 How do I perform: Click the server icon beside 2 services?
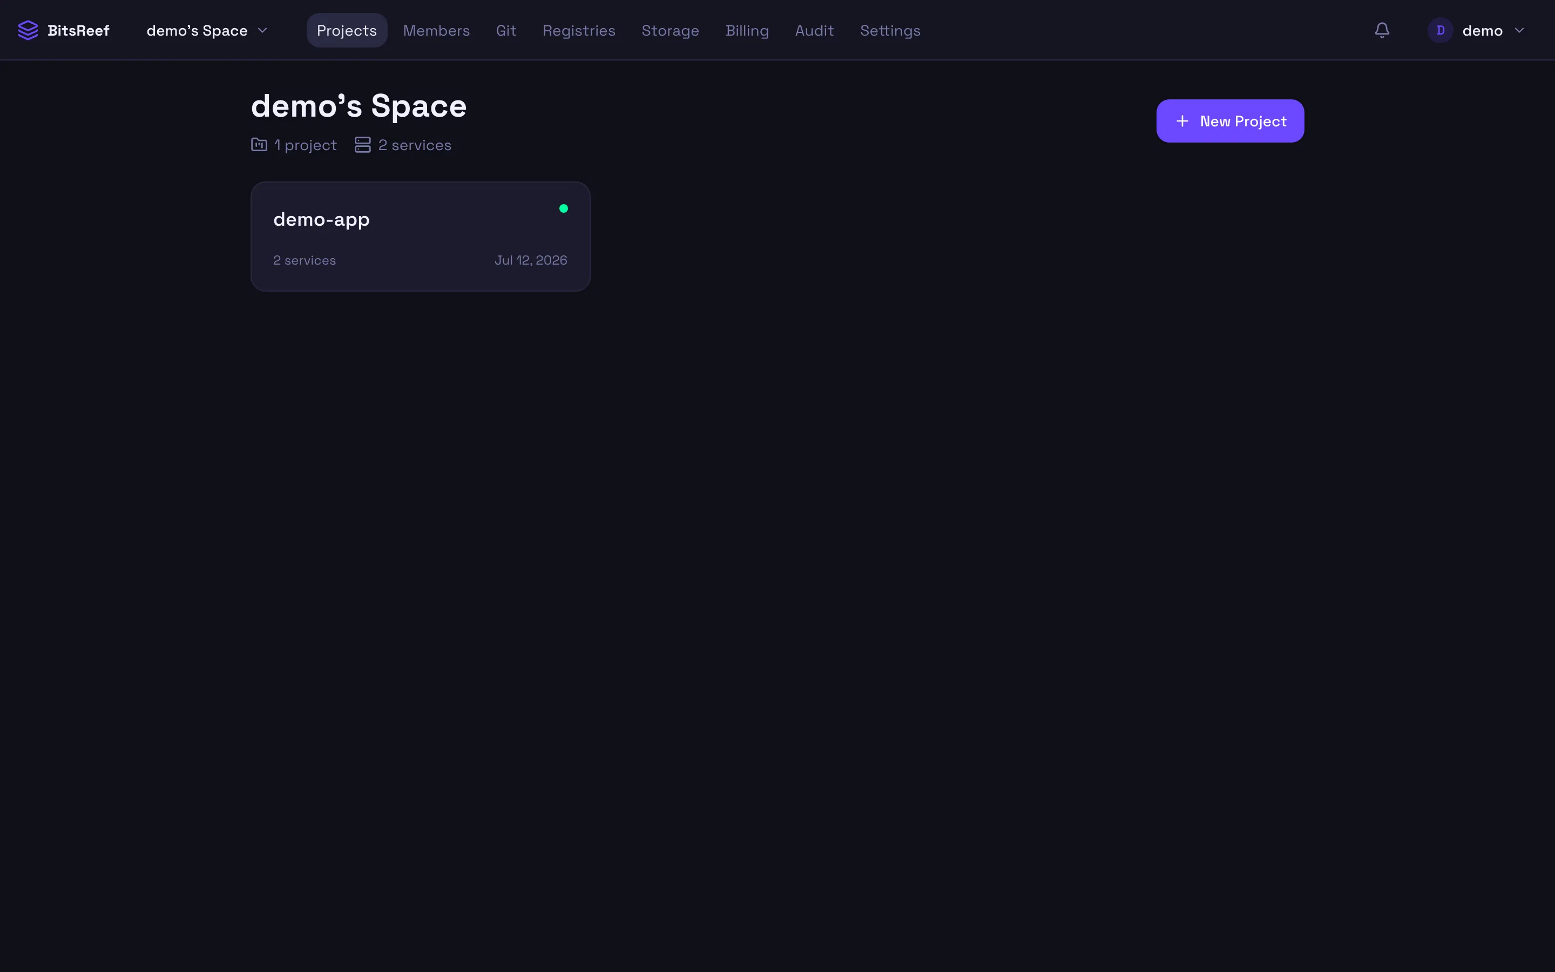pyautogui.click(x=362, y=145)
